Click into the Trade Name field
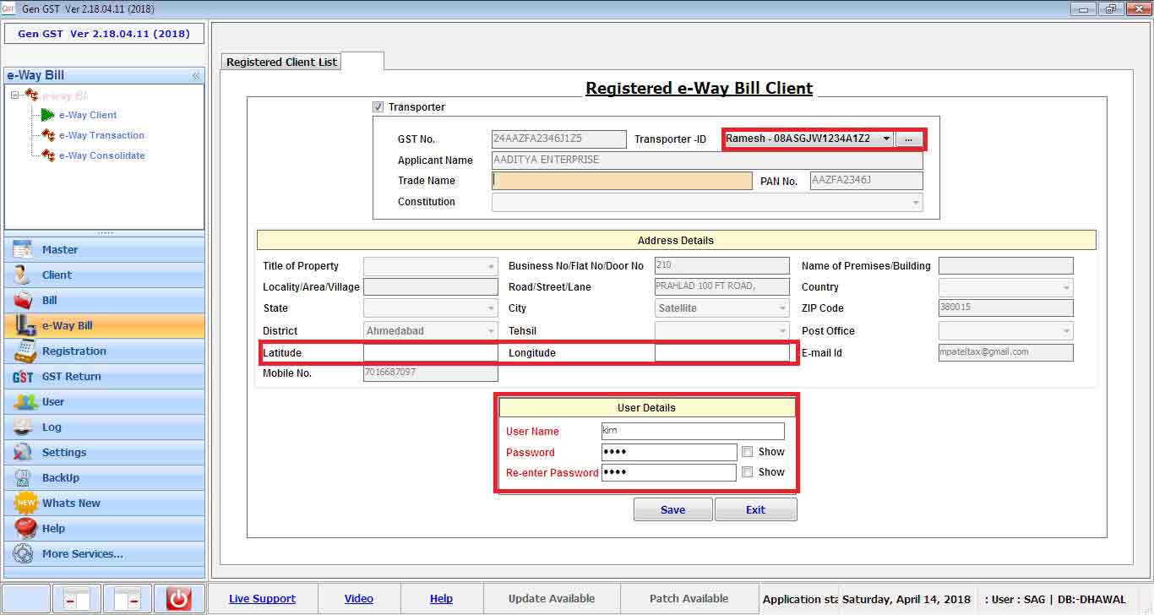 coord(622,181)
